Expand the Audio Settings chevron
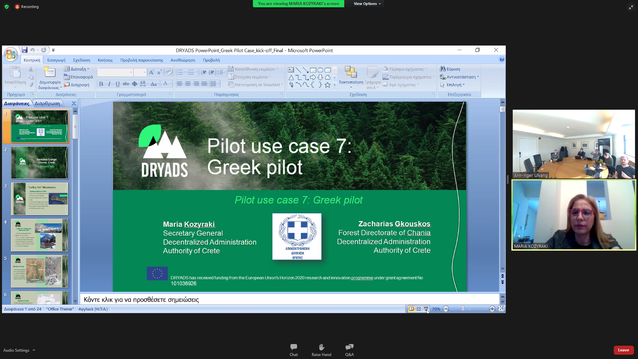The width and height of the screenshot is (638, 359). (34, 350)
